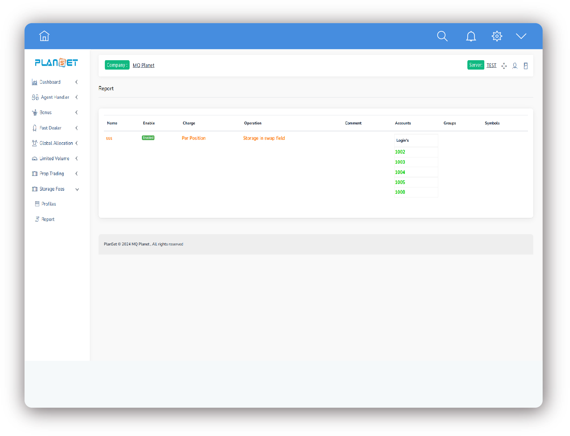Click the TEST server link
This screenshot has height=436, width=570.
[x=492, y=65]
